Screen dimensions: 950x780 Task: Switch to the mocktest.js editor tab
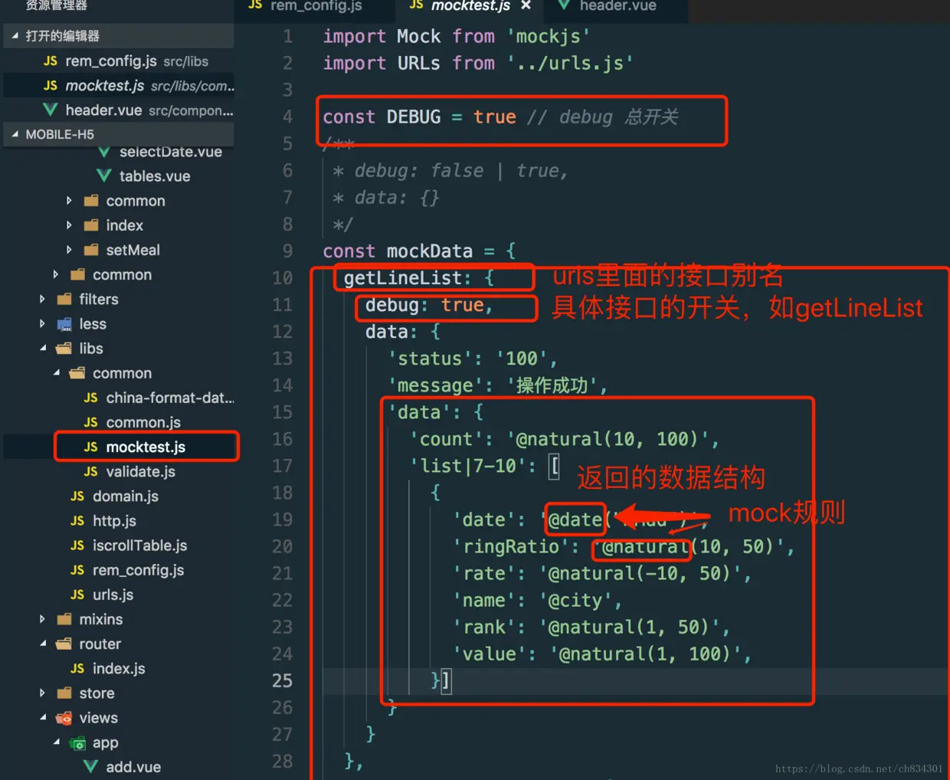click(x=470, y=6)
